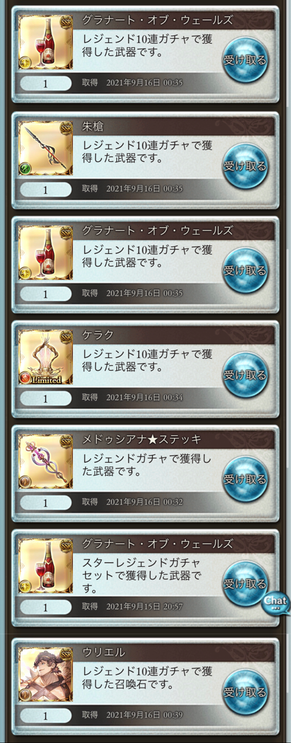Tap the 朱槍 spear weapon icon

pos(46,147)
